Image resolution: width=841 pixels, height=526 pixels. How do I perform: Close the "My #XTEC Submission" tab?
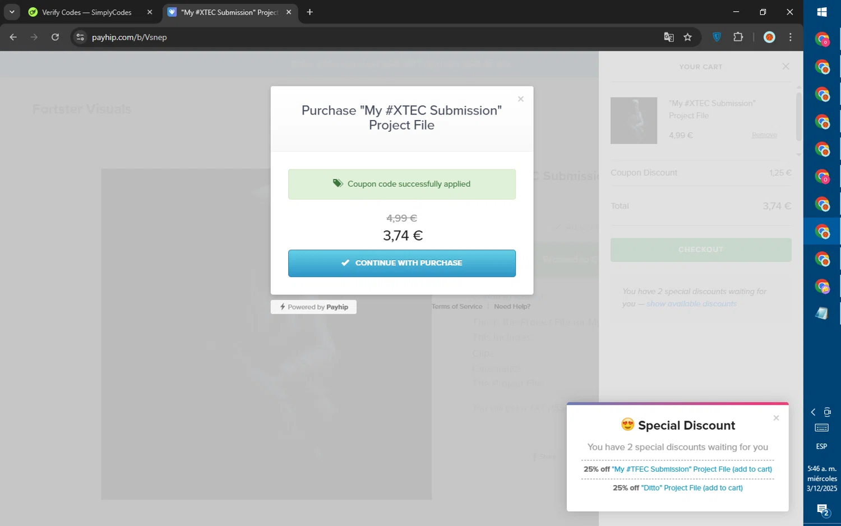(x=289, y=12)
